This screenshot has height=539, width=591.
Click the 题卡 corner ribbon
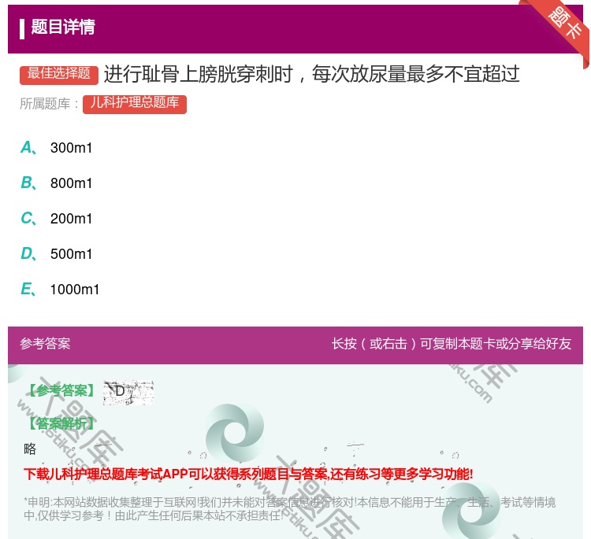click(565, 24)
